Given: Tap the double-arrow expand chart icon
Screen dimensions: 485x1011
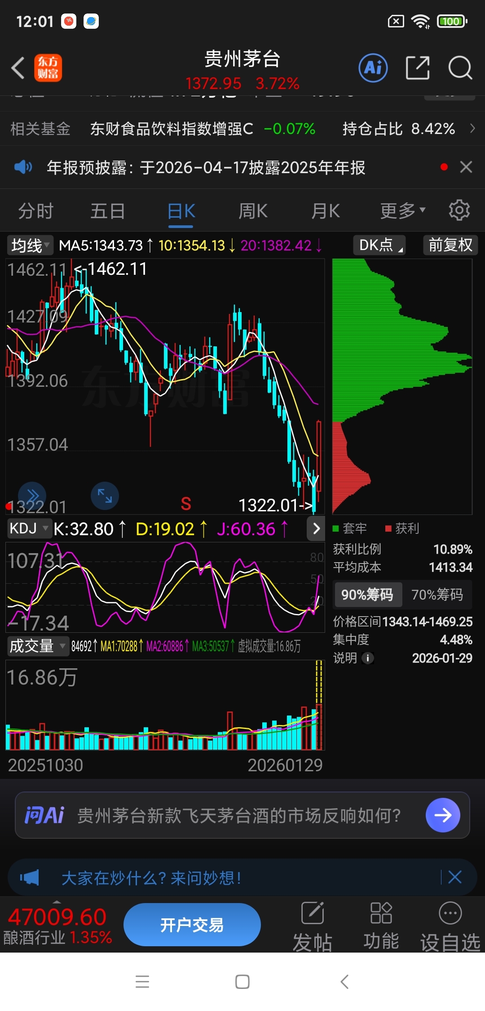Looking at the screenshot, I should coord(32,496).
